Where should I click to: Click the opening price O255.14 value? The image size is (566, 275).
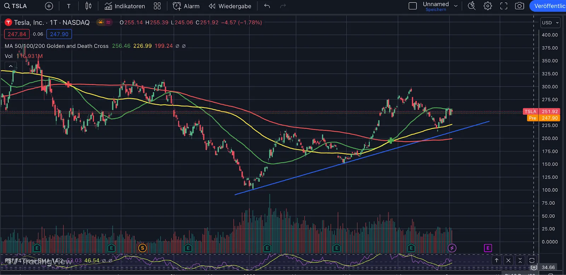click(x=131, y=22)
